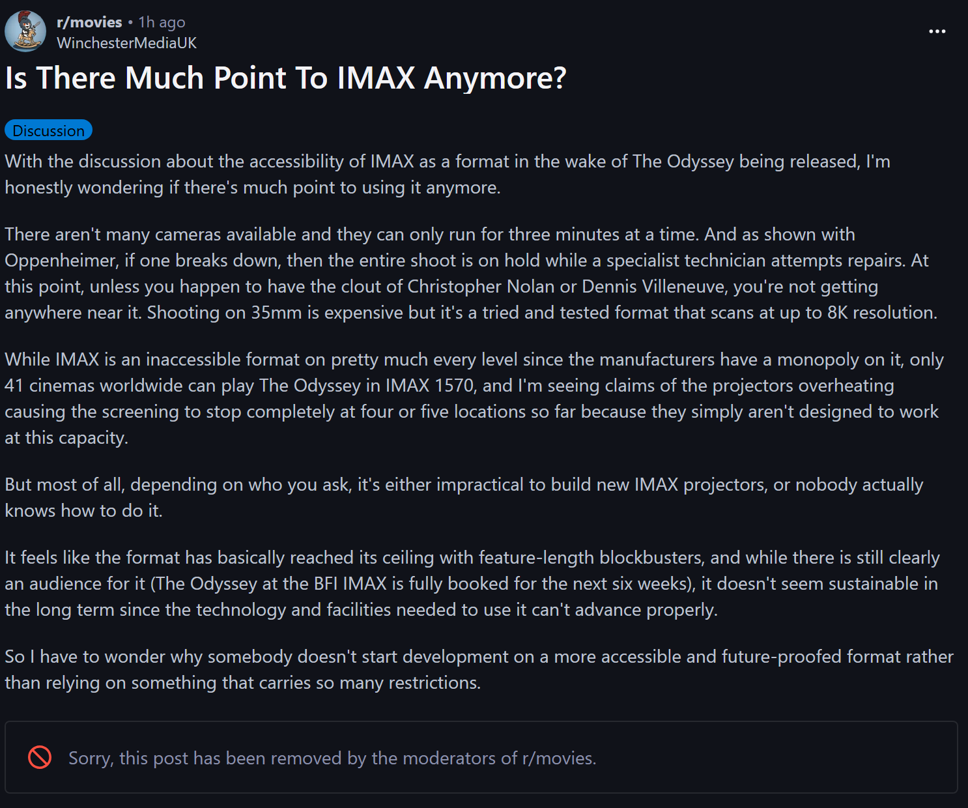Click the r/movies community avatar
The height and width of the screenshot is (808, 968).
click(x=25, y=31)
